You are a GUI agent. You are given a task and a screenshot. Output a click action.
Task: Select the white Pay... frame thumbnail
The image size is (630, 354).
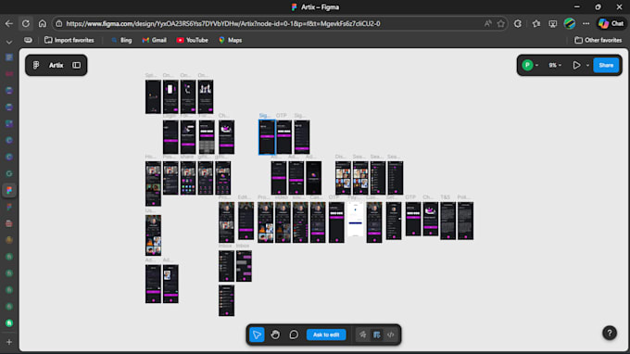click(355, 220)
